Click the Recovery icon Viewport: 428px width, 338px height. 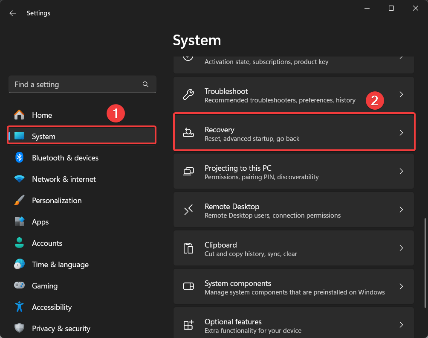point(188,133)
